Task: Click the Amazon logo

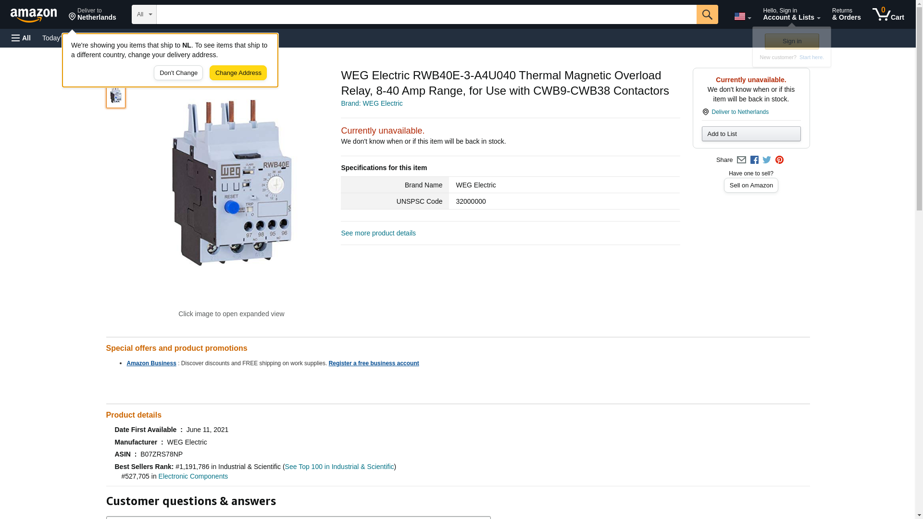Action: coord(34,15)
